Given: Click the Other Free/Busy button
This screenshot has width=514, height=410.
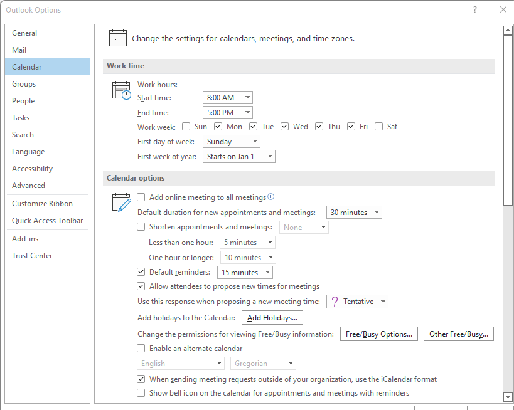Looking at the screenshot, I should click(459, 334).
